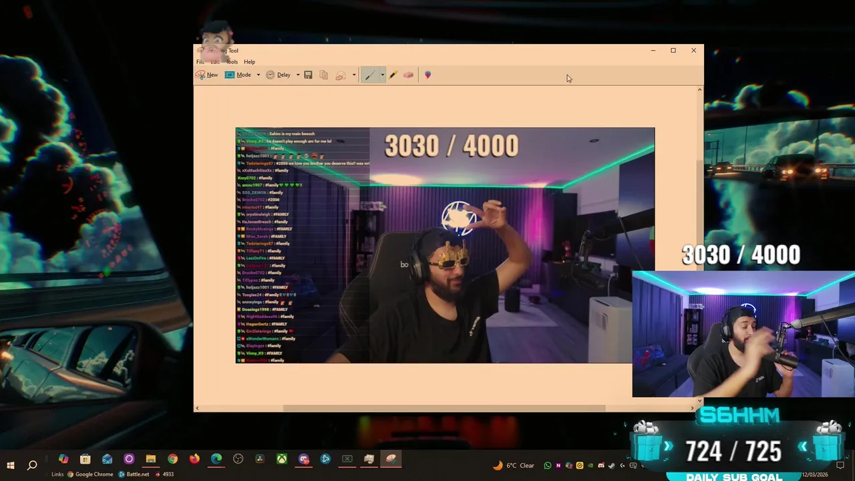Click the horizontal scrollbar in Snipping Tool

(x=444, y=408)
